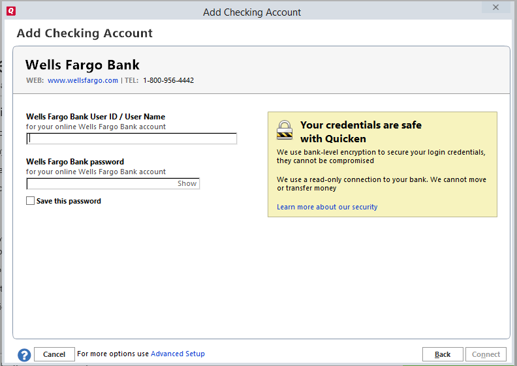Click the 'Wells Fargo Bank User ID / User Name' label
517x366 pixels.
pos(95,117)
